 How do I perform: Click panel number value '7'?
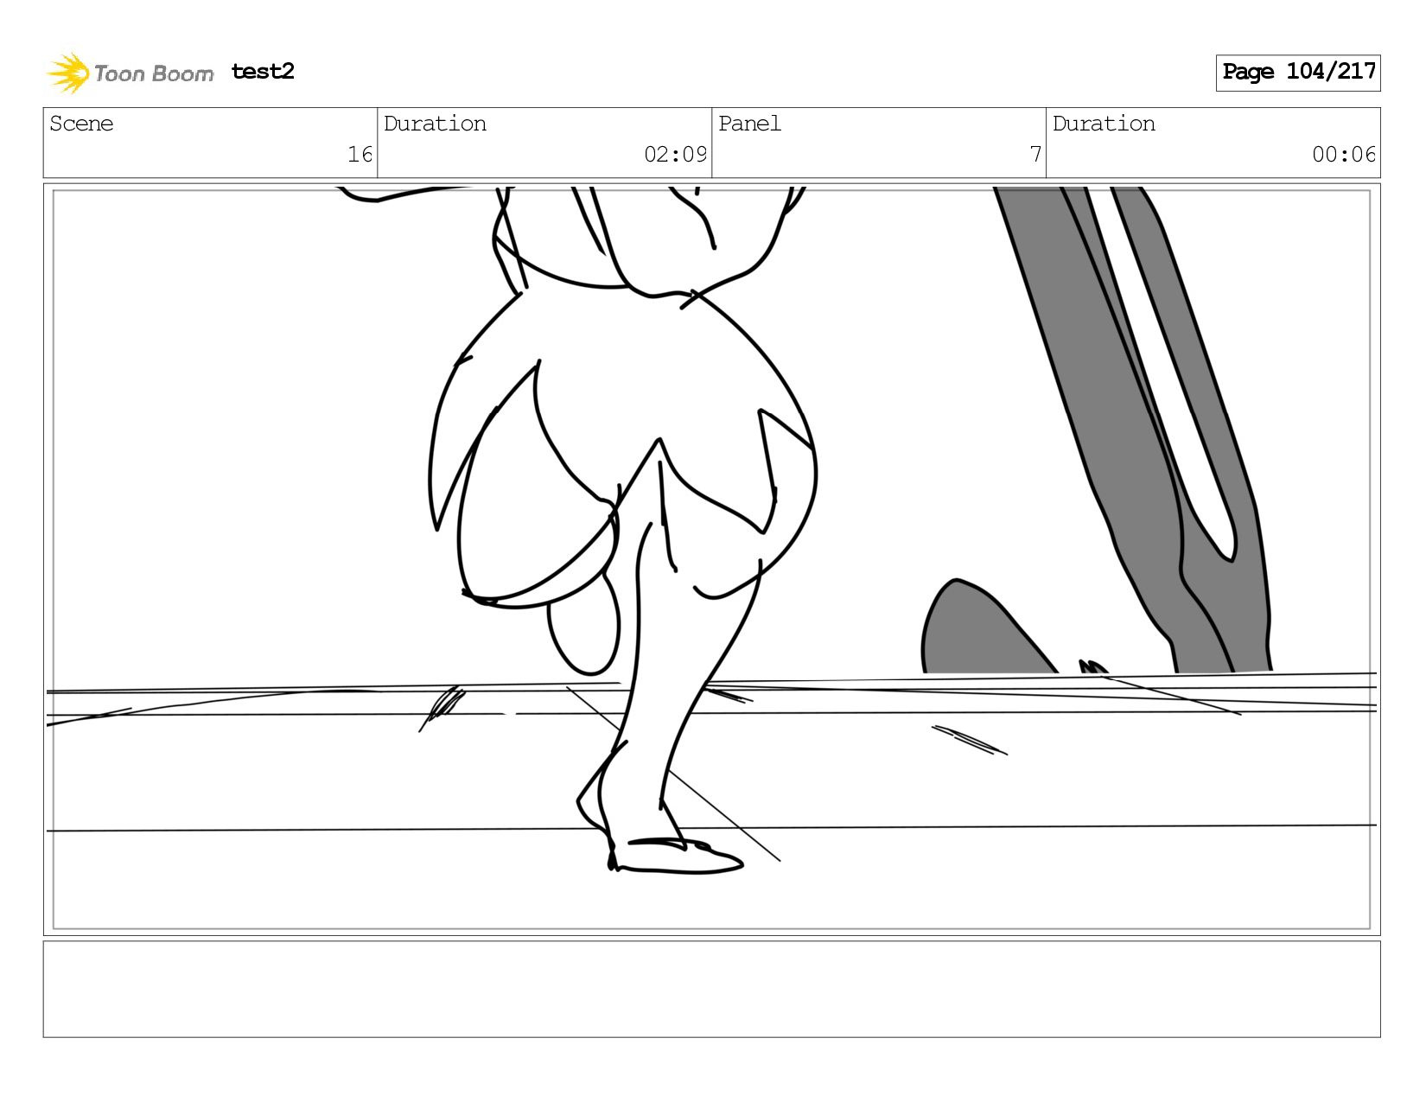pos(1035,155)
